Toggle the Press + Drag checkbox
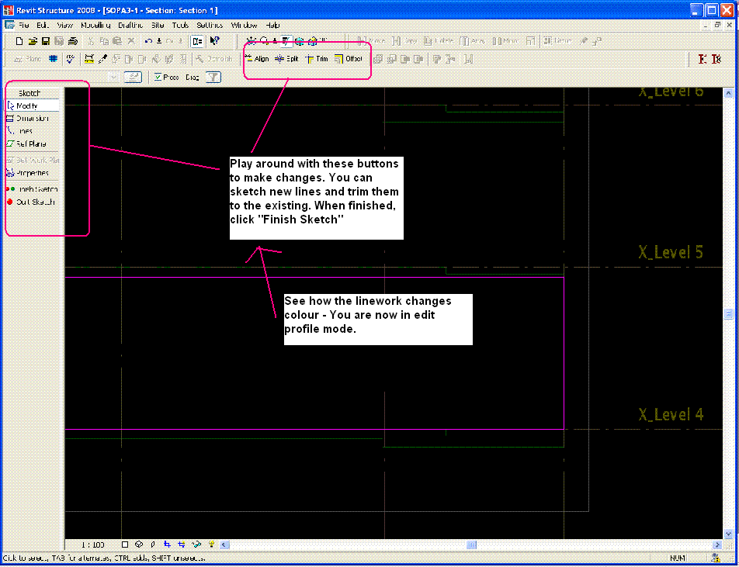Screen dimensions: 739x567 (158, 77)
